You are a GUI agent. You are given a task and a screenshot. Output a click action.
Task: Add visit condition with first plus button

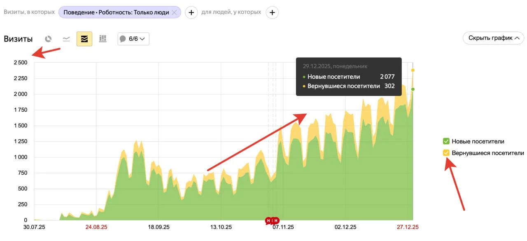tap(191, 12)
